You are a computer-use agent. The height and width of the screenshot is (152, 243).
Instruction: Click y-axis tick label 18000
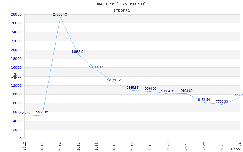(x=16, y=59)
